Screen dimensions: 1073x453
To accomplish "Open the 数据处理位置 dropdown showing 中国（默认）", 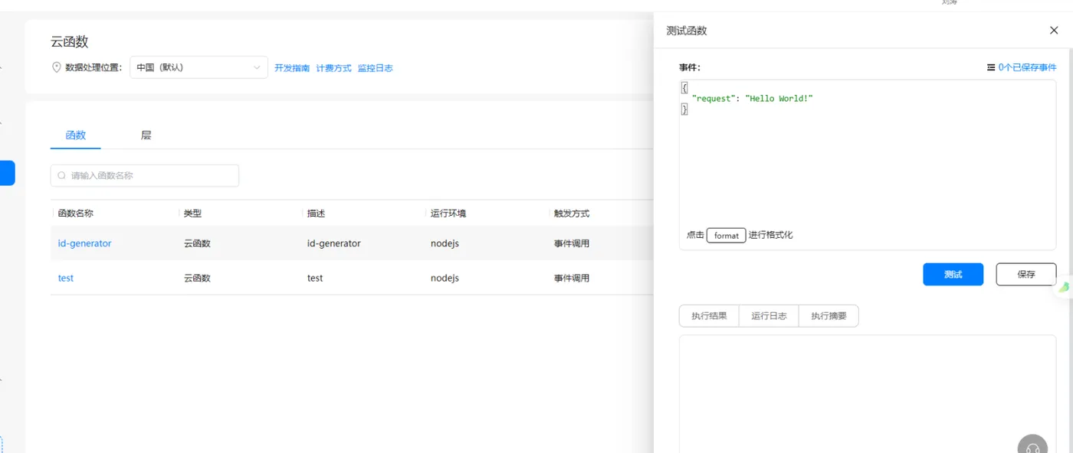I will click(199, 67).
